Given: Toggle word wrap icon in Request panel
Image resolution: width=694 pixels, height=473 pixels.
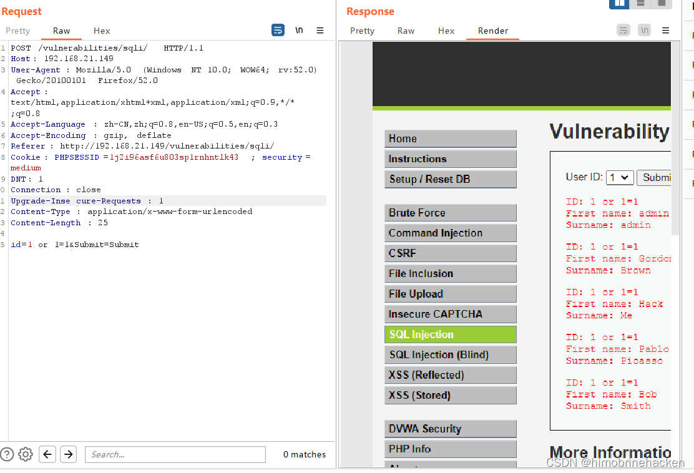Looking at the screenshot, I should click(278, 30).
